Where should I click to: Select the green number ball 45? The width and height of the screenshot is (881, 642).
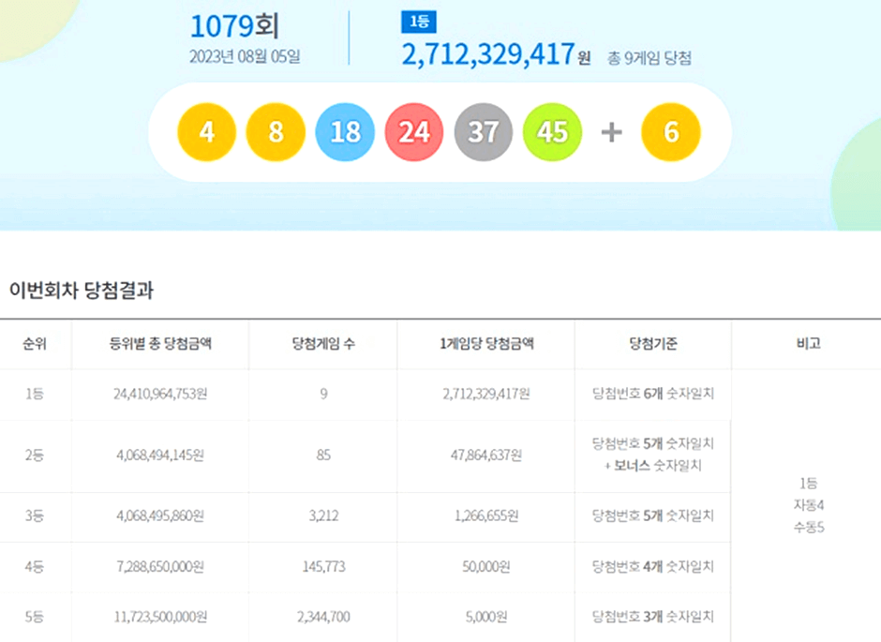(552, 132)
